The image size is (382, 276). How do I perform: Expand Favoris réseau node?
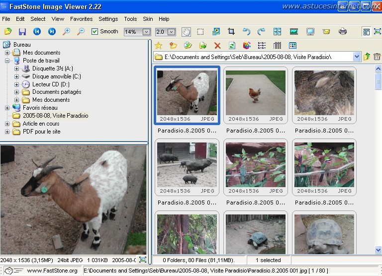coord(7,108)
